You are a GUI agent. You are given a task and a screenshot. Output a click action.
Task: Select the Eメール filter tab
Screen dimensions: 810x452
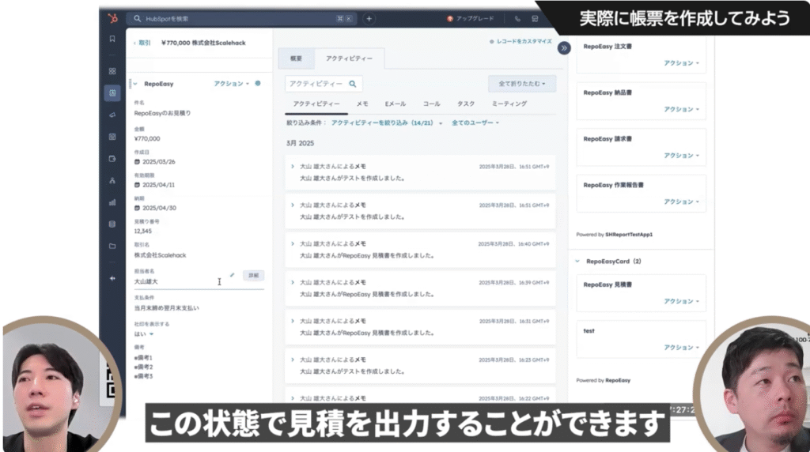click(x=396, y=104)
